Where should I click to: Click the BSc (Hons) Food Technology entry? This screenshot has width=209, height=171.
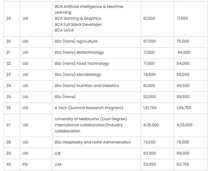click(82, 64)
